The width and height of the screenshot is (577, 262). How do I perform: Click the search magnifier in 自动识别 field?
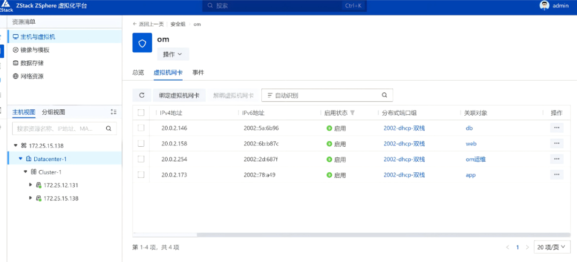coord(384,95)
